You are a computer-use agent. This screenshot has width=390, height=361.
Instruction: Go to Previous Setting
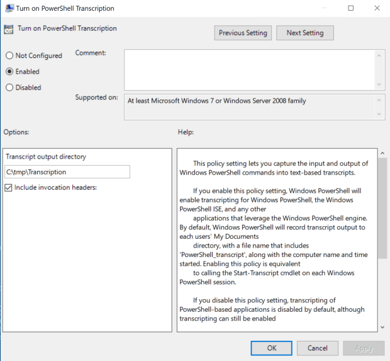[243, 33]
